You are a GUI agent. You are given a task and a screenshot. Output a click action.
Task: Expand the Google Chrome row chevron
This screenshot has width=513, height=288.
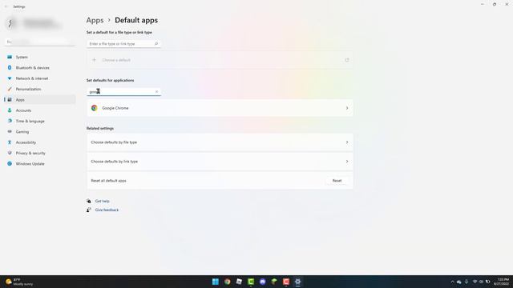pos(347,108)
